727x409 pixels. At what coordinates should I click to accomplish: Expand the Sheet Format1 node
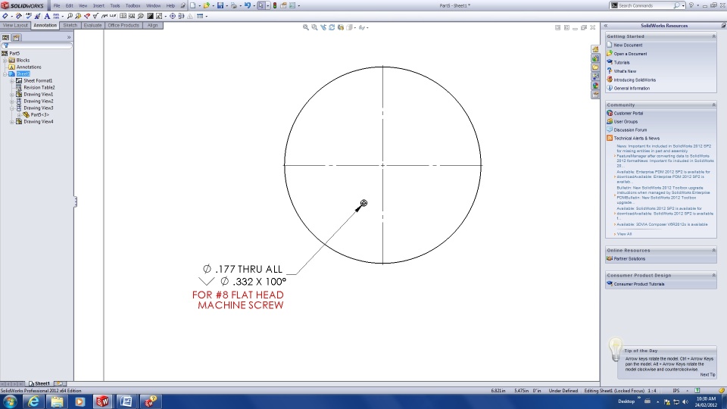coord(12,81)
